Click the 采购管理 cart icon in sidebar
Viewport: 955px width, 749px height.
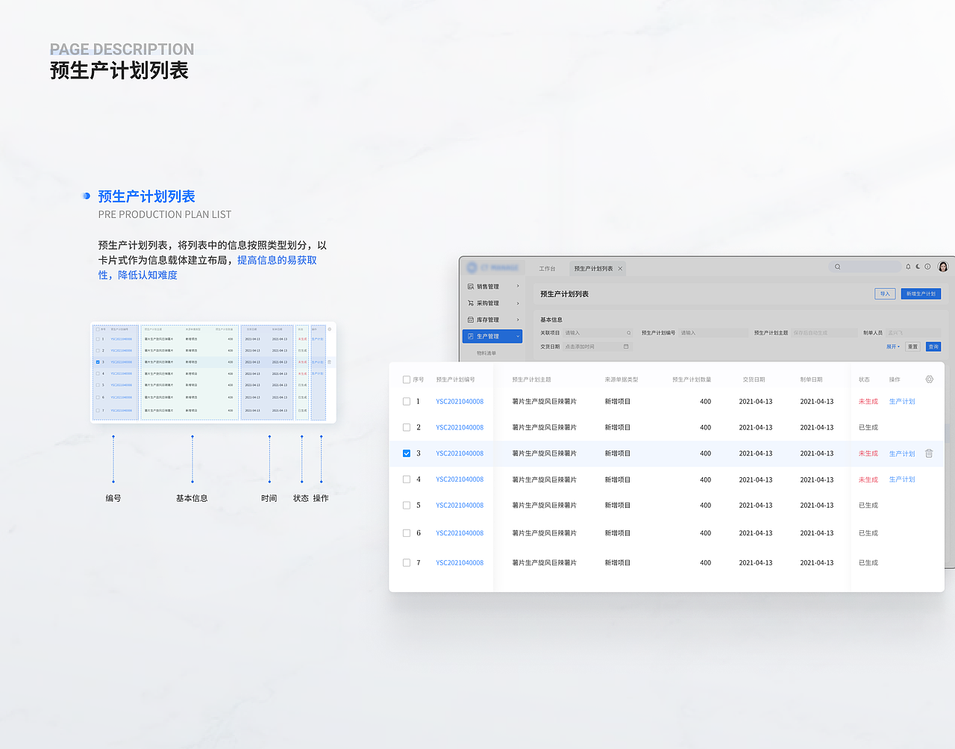[x=472, y=303]
